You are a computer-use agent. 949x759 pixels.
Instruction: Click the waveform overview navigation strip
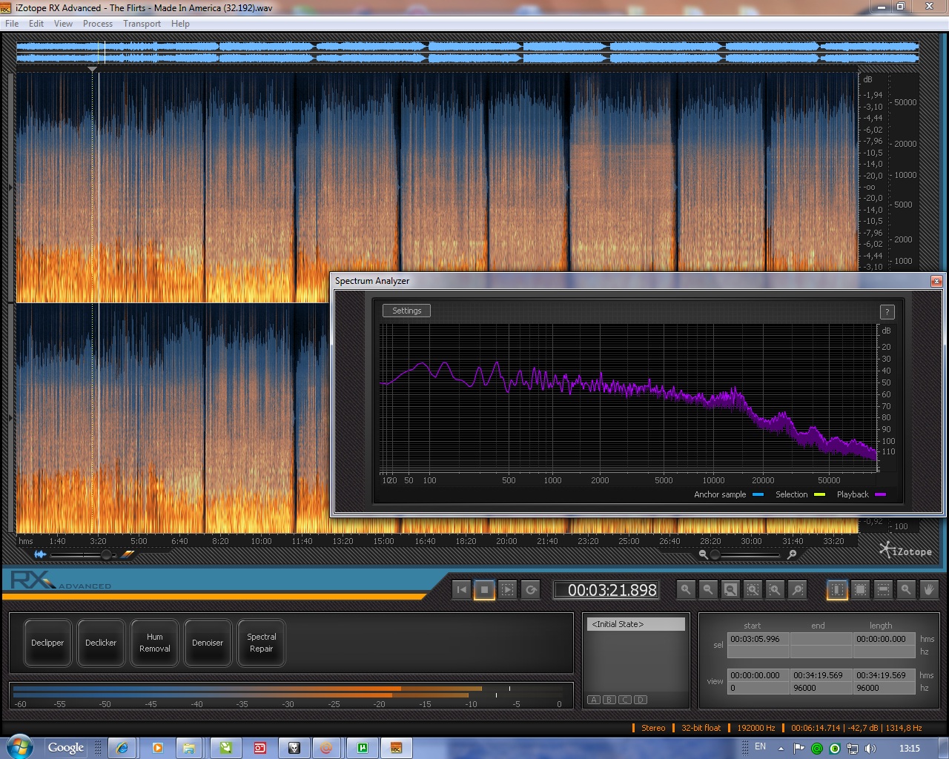point(468,52)
